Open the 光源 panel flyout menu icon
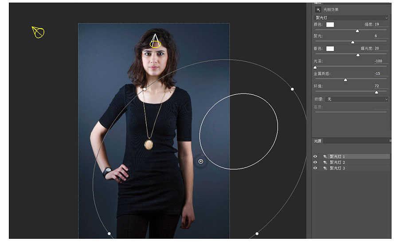Image resolution: width=399 pixels, height=245 pixels. (x=390, y=141)
